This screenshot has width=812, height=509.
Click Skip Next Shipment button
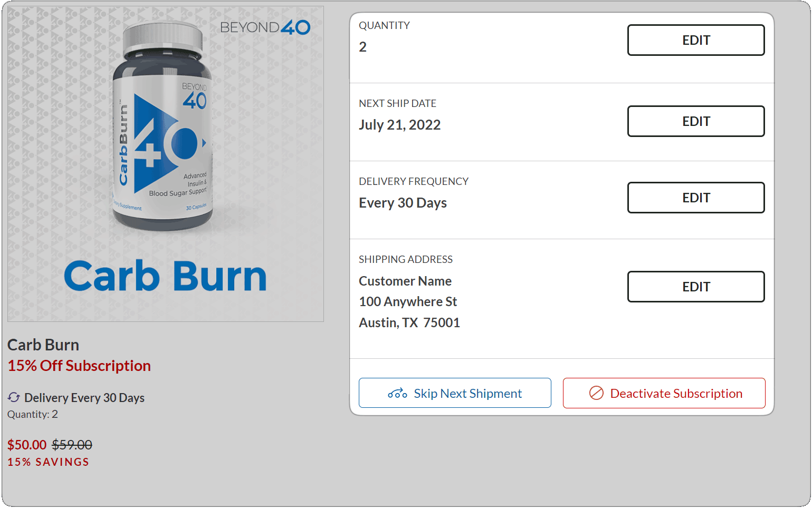[455, 393]
